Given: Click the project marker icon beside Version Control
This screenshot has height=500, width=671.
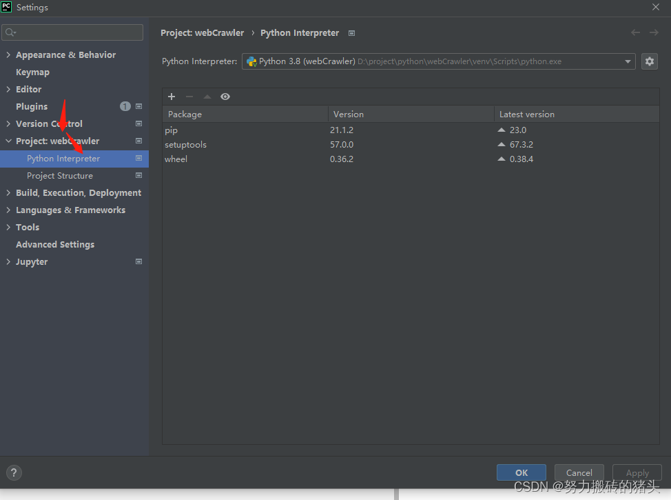Looking at the screenshot, I should [138, 123].
